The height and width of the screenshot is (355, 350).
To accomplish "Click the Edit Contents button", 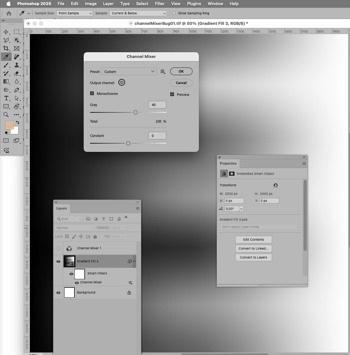I will [x=254, y=239].
